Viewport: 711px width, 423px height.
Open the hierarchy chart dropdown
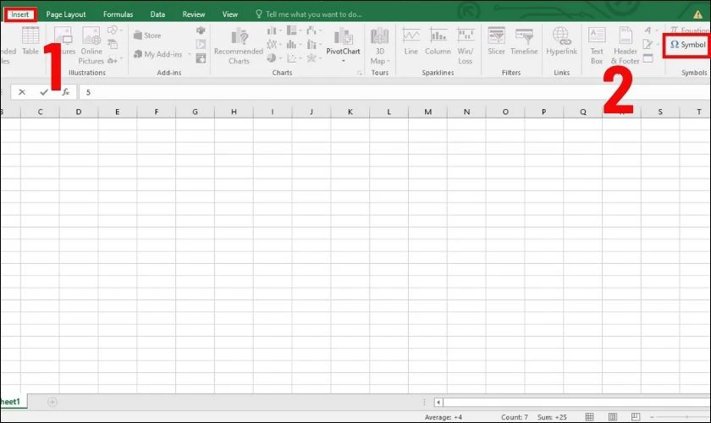[295, 30]
